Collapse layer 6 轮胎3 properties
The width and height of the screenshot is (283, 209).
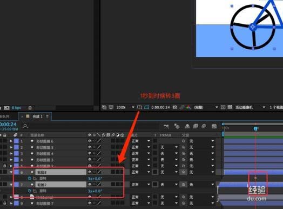click(x=11, y=172)
